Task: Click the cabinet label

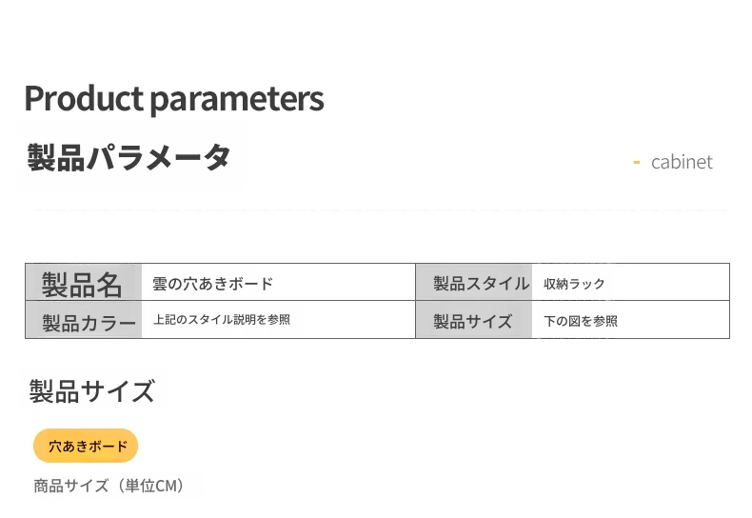Action: tap(682, 162)
